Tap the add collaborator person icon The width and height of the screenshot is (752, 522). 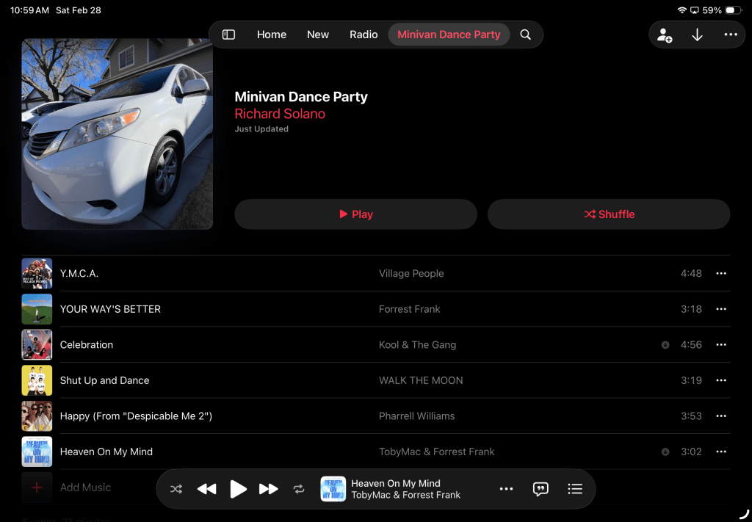click(x=665, y=35)
